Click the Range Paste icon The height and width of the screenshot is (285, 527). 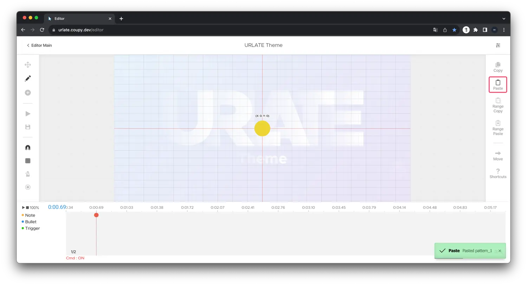pyautogui.click(x=498, y=128)
